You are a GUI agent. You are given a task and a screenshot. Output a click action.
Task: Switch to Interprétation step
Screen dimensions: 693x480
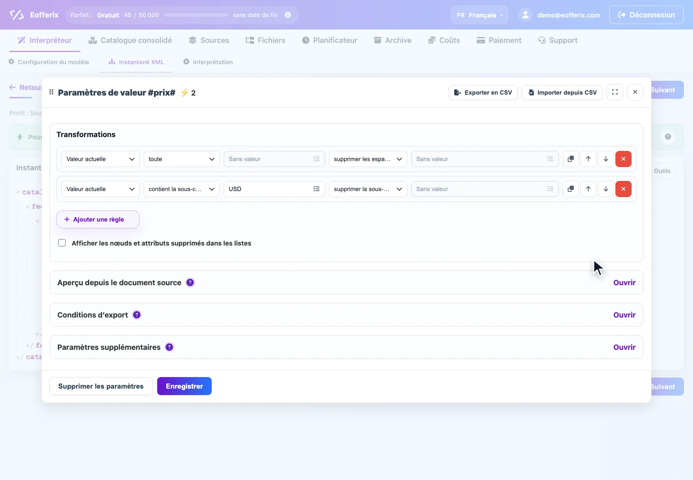click(208, 62)
